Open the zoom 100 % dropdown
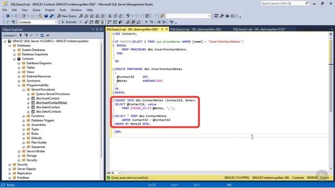335x188 pixels. coord(119,173)
